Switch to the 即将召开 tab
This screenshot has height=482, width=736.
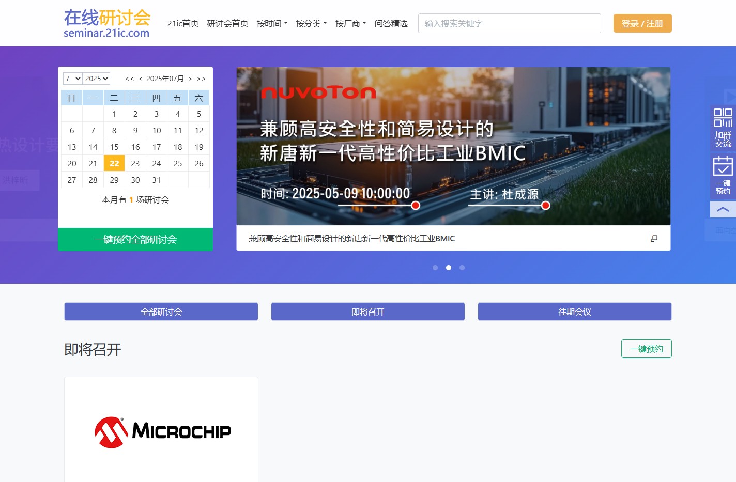click(368, 312)
